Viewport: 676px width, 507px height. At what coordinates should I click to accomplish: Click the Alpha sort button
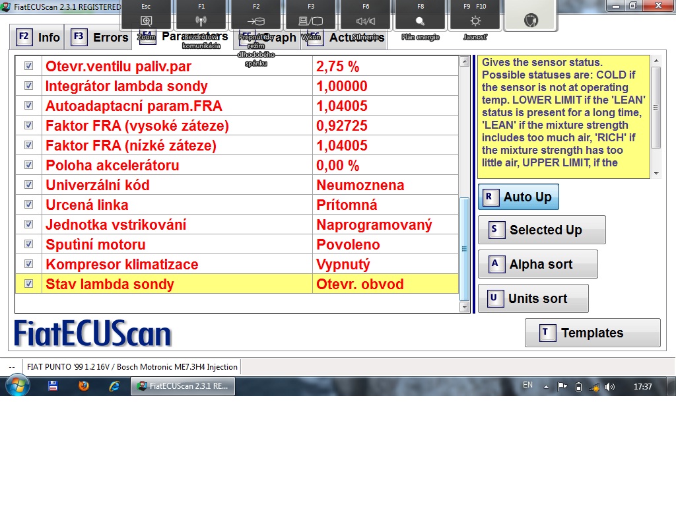pos(537,264)
